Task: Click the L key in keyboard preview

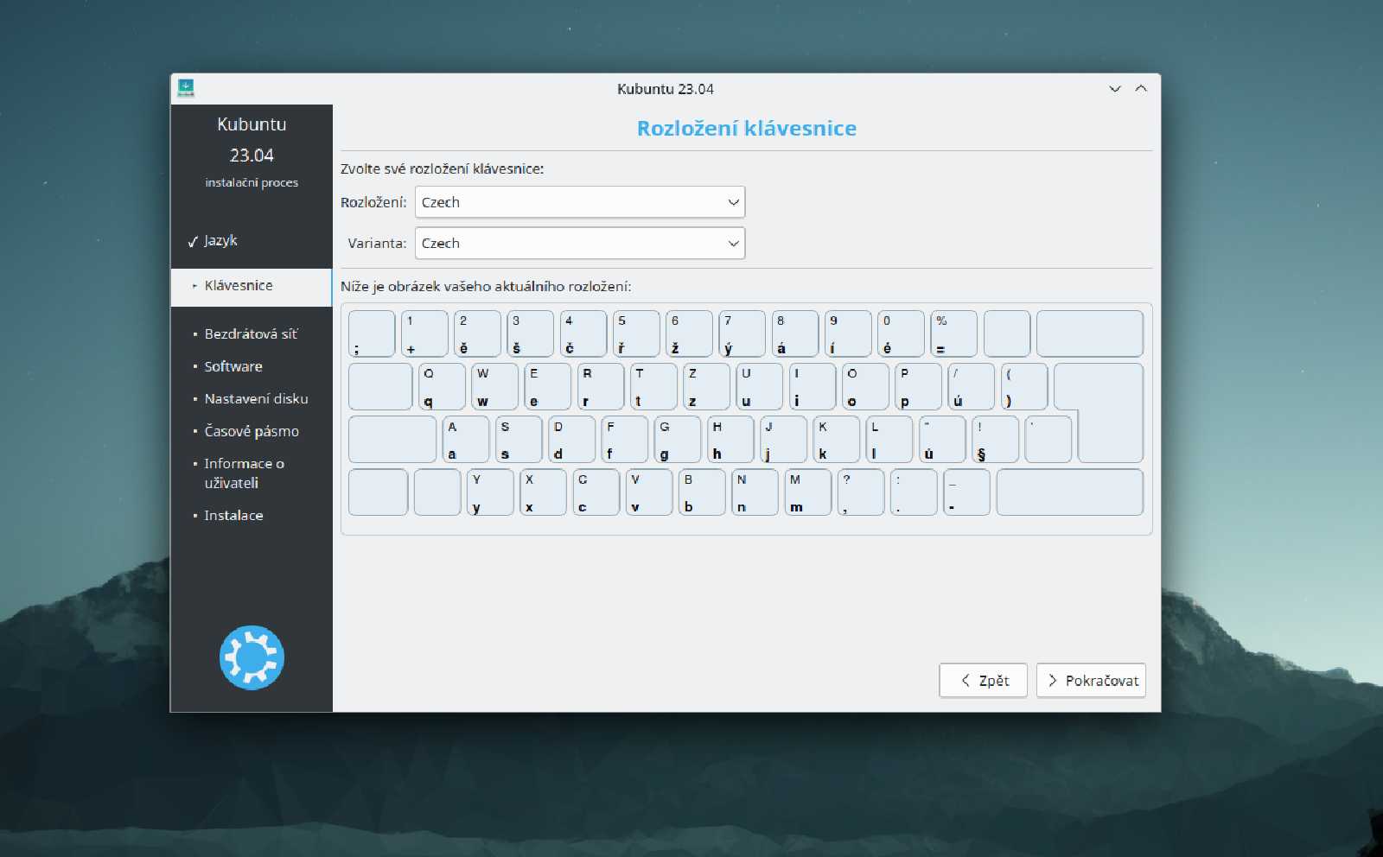Action: pyautogui.click(x=889, y=439)
